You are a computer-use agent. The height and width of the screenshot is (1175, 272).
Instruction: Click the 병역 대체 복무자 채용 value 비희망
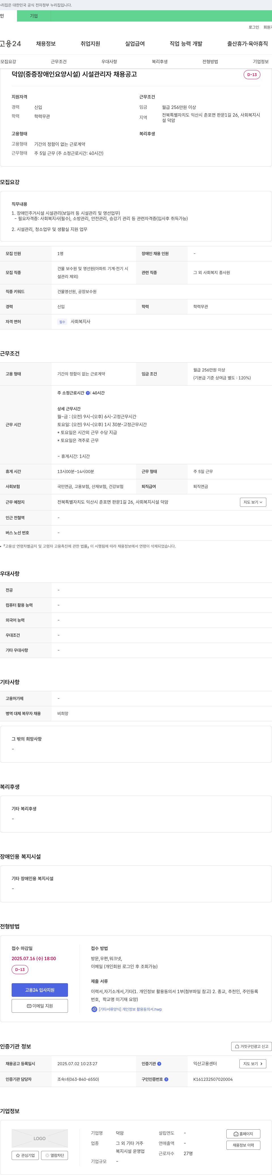click(63, 713)
